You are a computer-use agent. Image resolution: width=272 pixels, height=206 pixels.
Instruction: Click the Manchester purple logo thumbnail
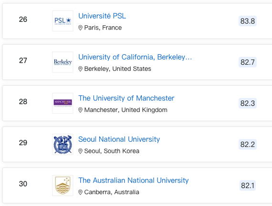(x=63, y=103)
